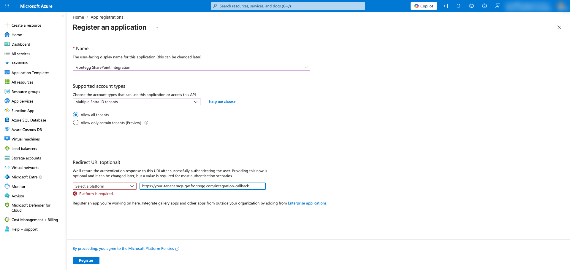Click the All services list icon

pos(7,54)
